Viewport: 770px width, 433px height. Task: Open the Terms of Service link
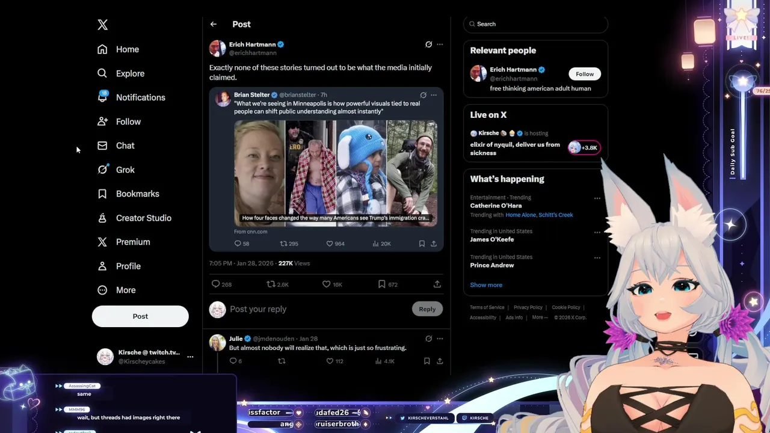(x=487, y=307)
